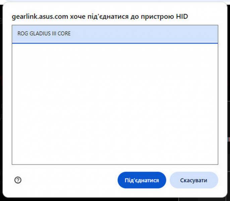
Task: Highlight the ROG GLADIUS III CORE row
Action: [x=115, y=33]
